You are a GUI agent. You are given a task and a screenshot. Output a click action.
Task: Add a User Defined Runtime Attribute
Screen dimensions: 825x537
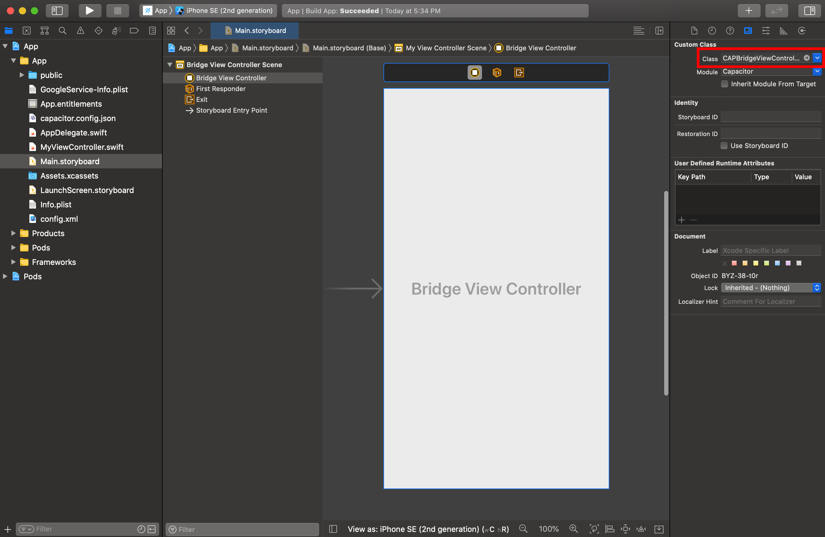click(x=682, y=220)
